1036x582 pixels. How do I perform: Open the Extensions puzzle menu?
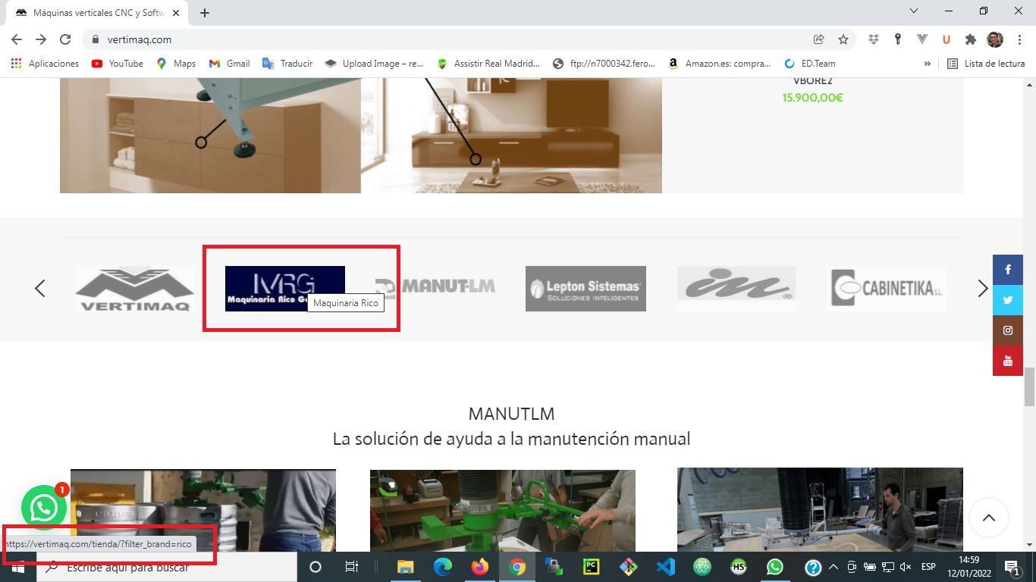click(x=971, y=39)
